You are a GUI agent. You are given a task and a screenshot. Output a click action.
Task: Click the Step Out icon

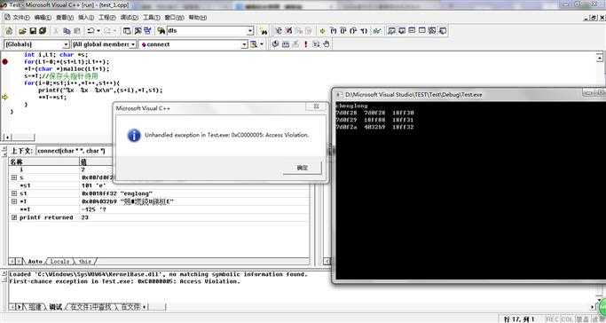pos(353,30)
